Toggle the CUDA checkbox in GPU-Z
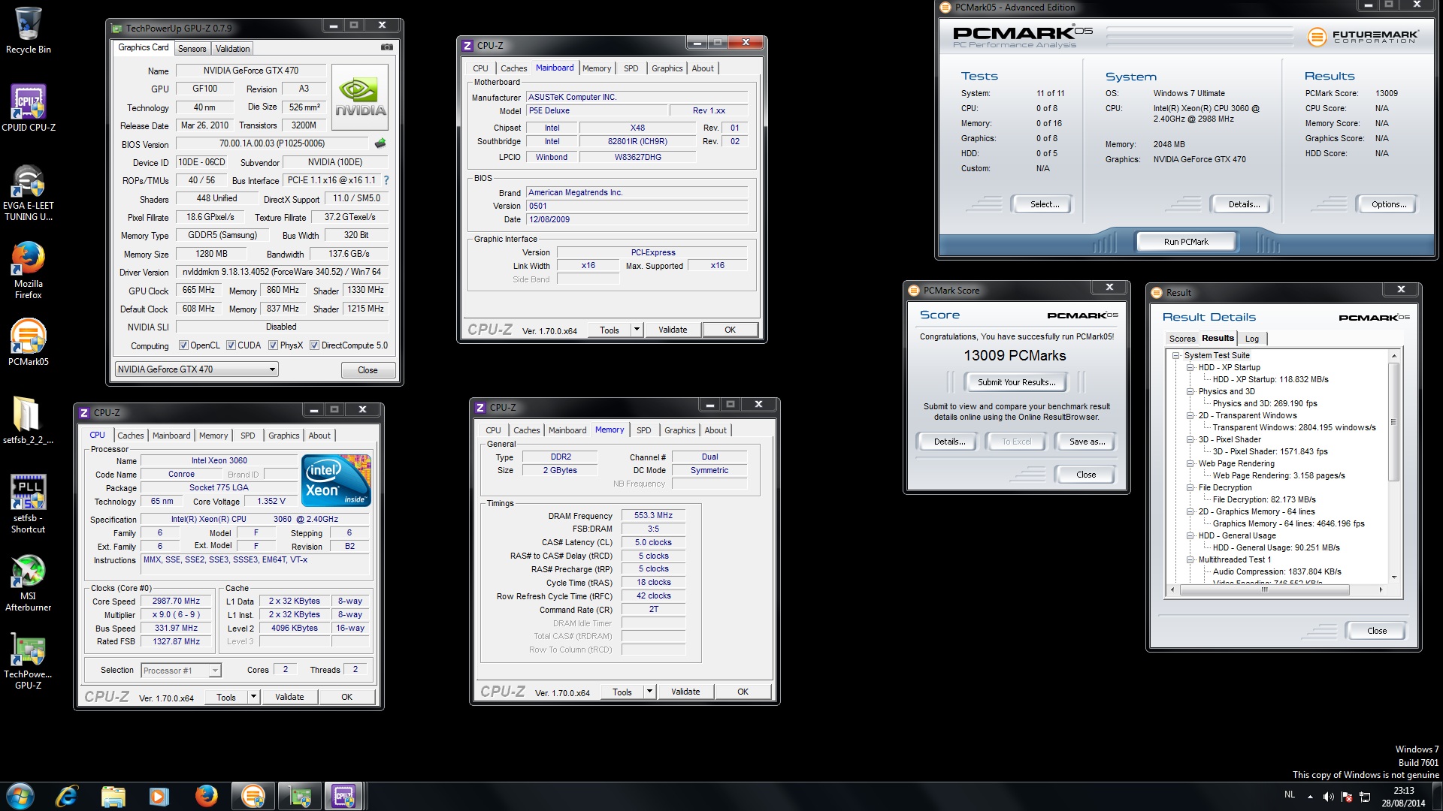1443x811 pixels. 231,345
